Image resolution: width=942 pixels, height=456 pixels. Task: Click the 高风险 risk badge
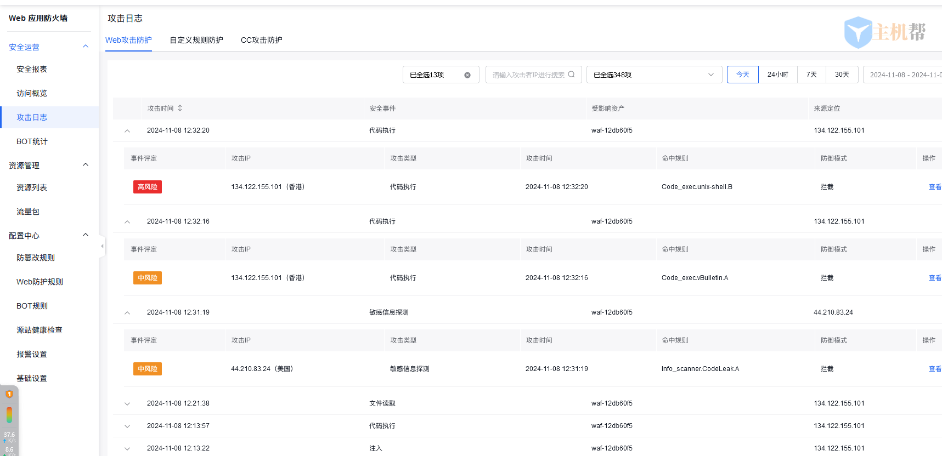click(148, 187)
